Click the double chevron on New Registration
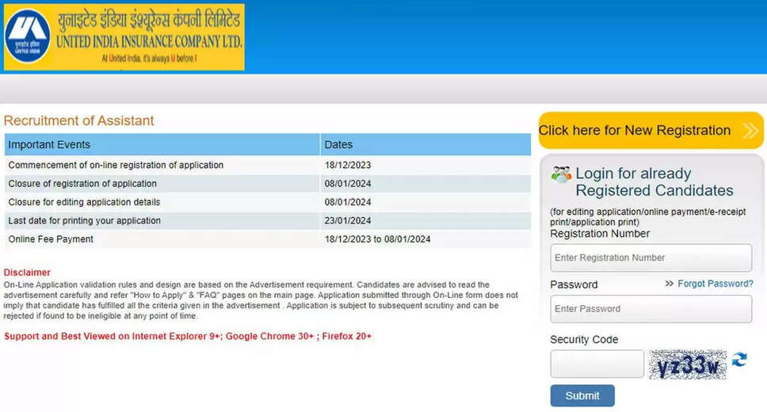Image resolution: width=767 pixels, height=412 pixels. (750, 131)
